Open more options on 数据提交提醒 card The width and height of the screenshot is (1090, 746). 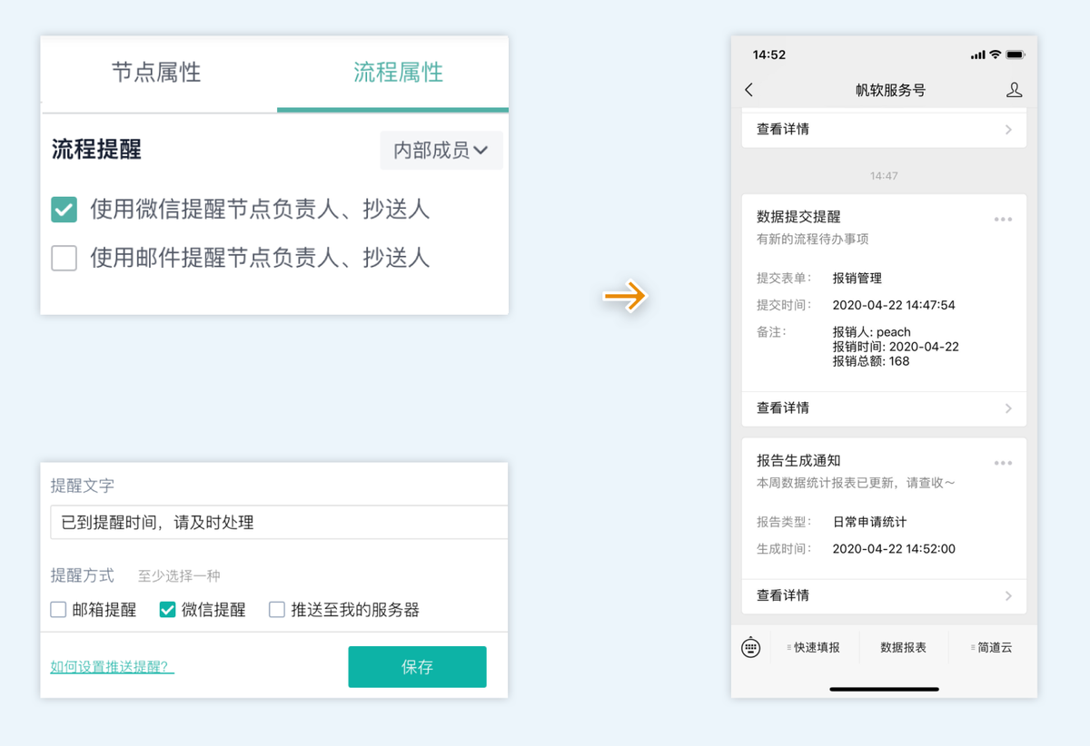[x=1003, y=218]
